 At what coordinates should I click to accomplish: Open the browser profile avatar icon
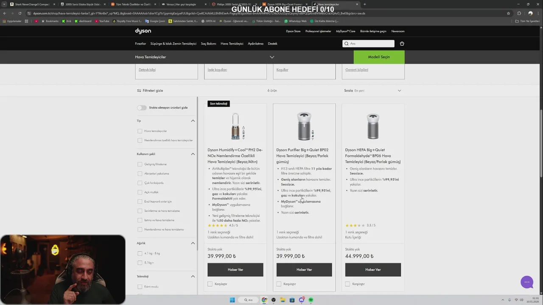530,13
